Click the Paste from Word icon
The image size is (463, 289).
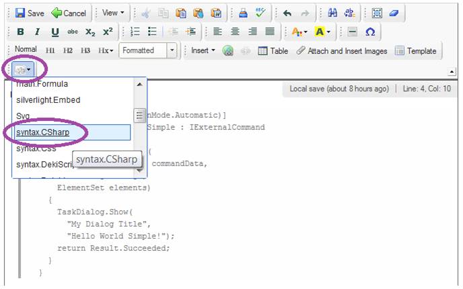(216, 13)
